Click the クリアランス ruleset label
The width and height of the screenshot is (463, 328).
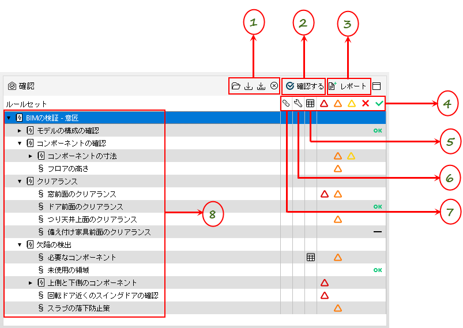[57, 181]
